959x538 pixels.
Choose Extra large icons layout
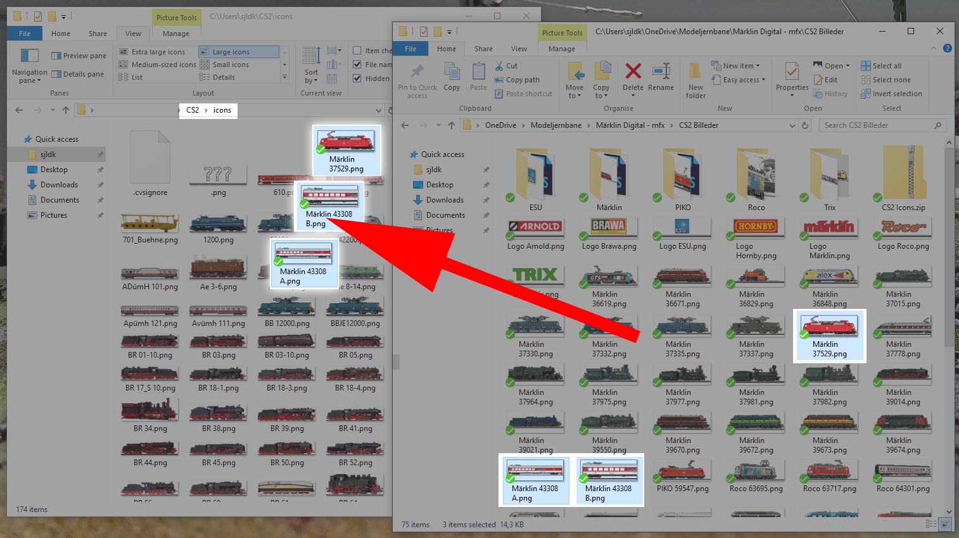pos(152,52)
